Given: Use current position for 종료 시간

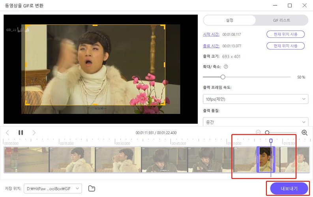Looking at the screenshot, I should (285, 46).
